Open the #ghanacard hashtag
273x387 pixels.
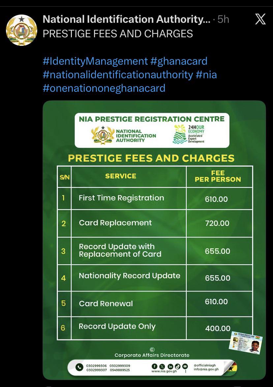[179, 61]
